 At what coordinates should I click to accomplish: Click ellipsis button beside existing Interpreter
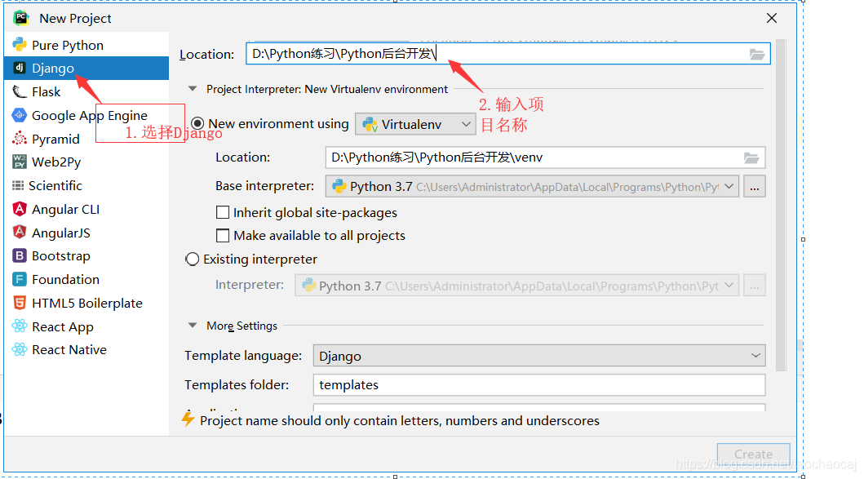(755, 286)
